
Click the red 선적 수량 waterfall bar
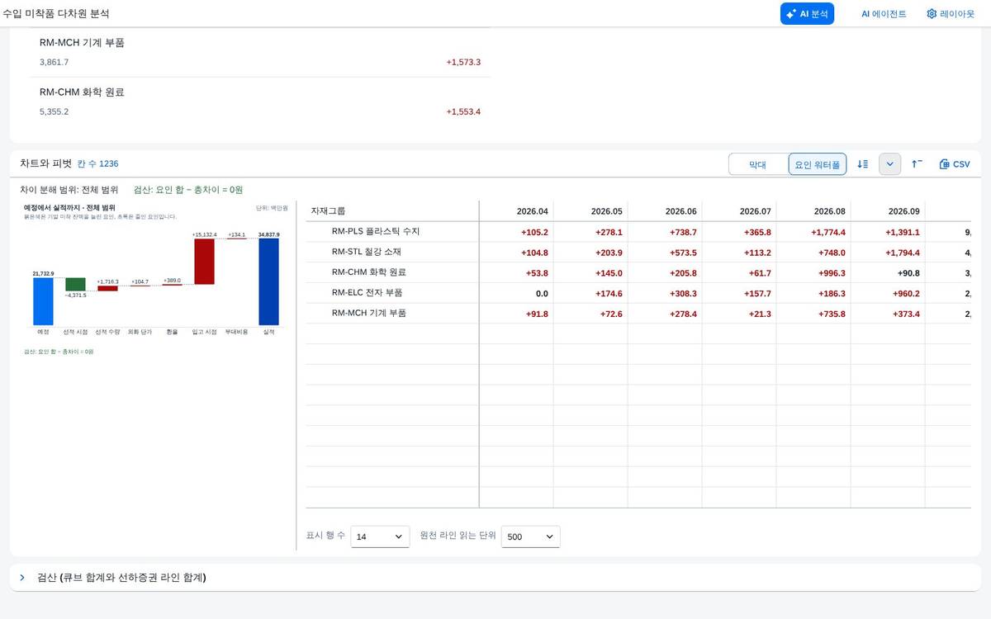107,288
